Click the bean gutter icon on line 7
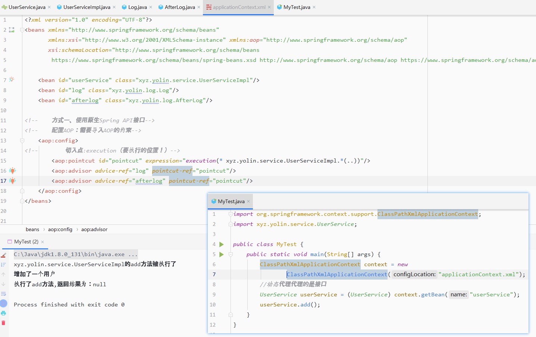This screenshot has height=337, width=536. click(12, 80)
